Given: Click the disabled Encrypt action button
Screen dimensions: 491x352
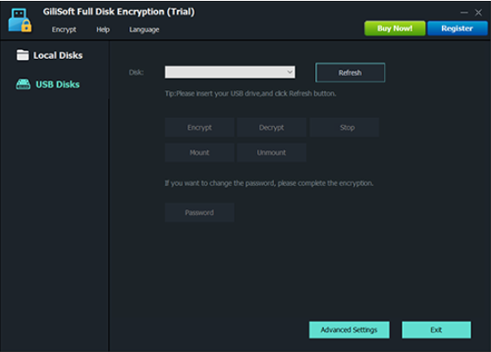Looking at the screenshot, I should (x=199, y=127).
